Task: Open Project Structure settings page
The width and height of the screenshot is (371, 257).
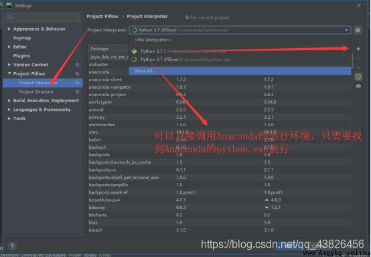Action: 36,91
